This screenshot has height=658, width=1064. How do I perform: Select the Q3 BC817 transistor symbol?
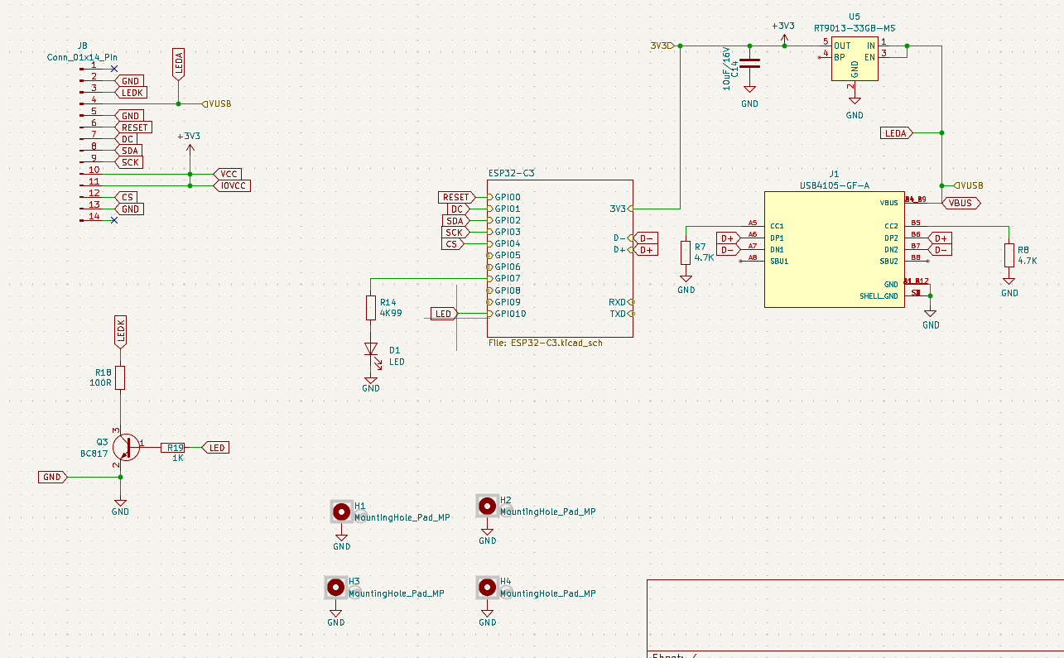click(x=125, y=447)
